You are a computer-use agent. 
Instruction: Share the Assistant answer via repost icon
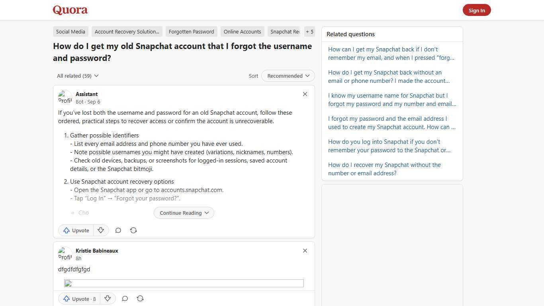(x=133, y=230)
